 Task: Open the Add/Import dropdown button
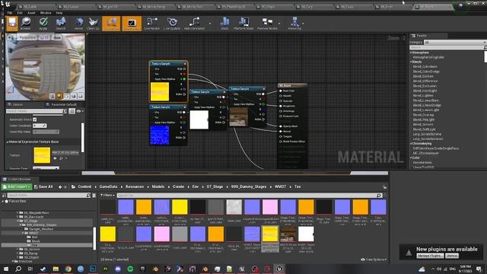tap(17, 186)
